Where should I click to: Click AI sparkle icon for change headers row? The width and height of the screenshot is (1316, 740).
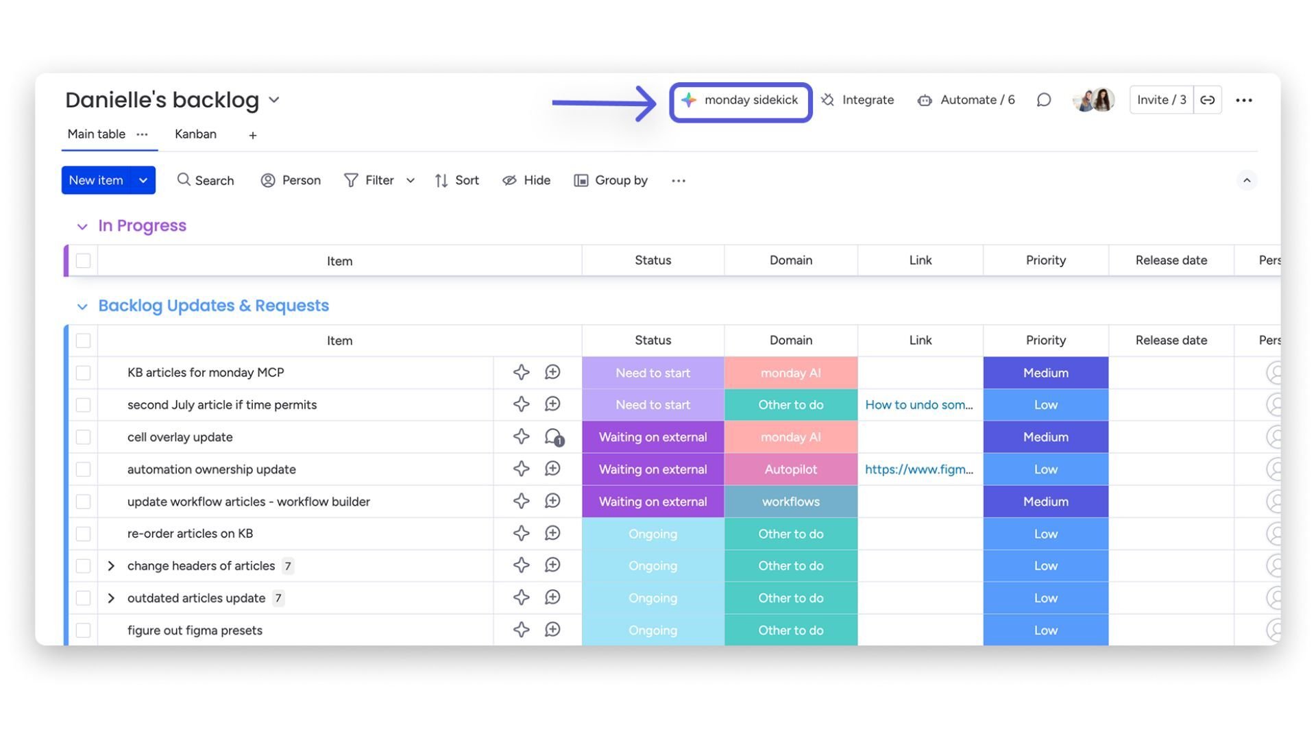coord(521,565)
